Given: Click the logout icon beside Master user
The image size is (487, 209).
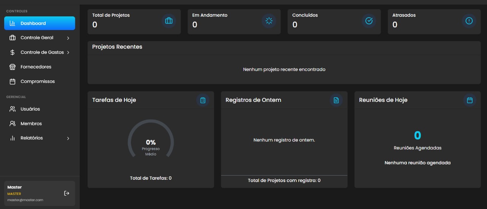Looking at the screenshot, I should [x=67, y=193].
